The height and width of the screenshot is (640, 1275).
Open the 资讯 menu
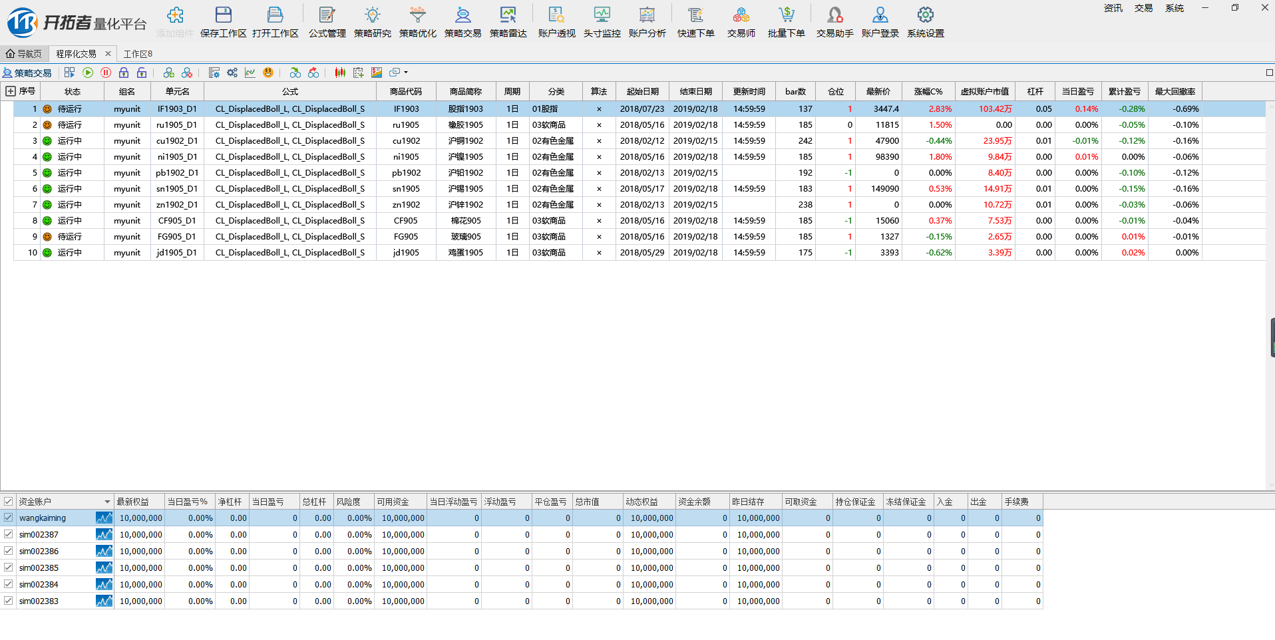[1113, 8]
